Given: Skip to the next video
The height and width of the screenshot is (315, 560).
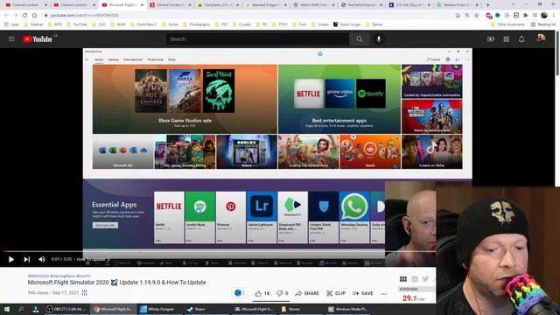Looking at the screenshot, I should pyautogui.click(x=27, y=259).
